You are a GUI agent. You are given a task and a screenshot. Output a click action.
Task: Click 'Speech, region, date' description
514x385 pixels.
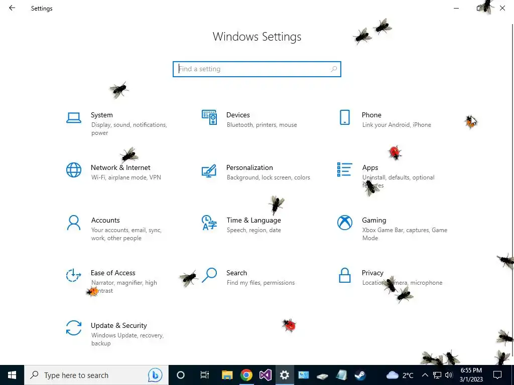[x=253, y=230]
